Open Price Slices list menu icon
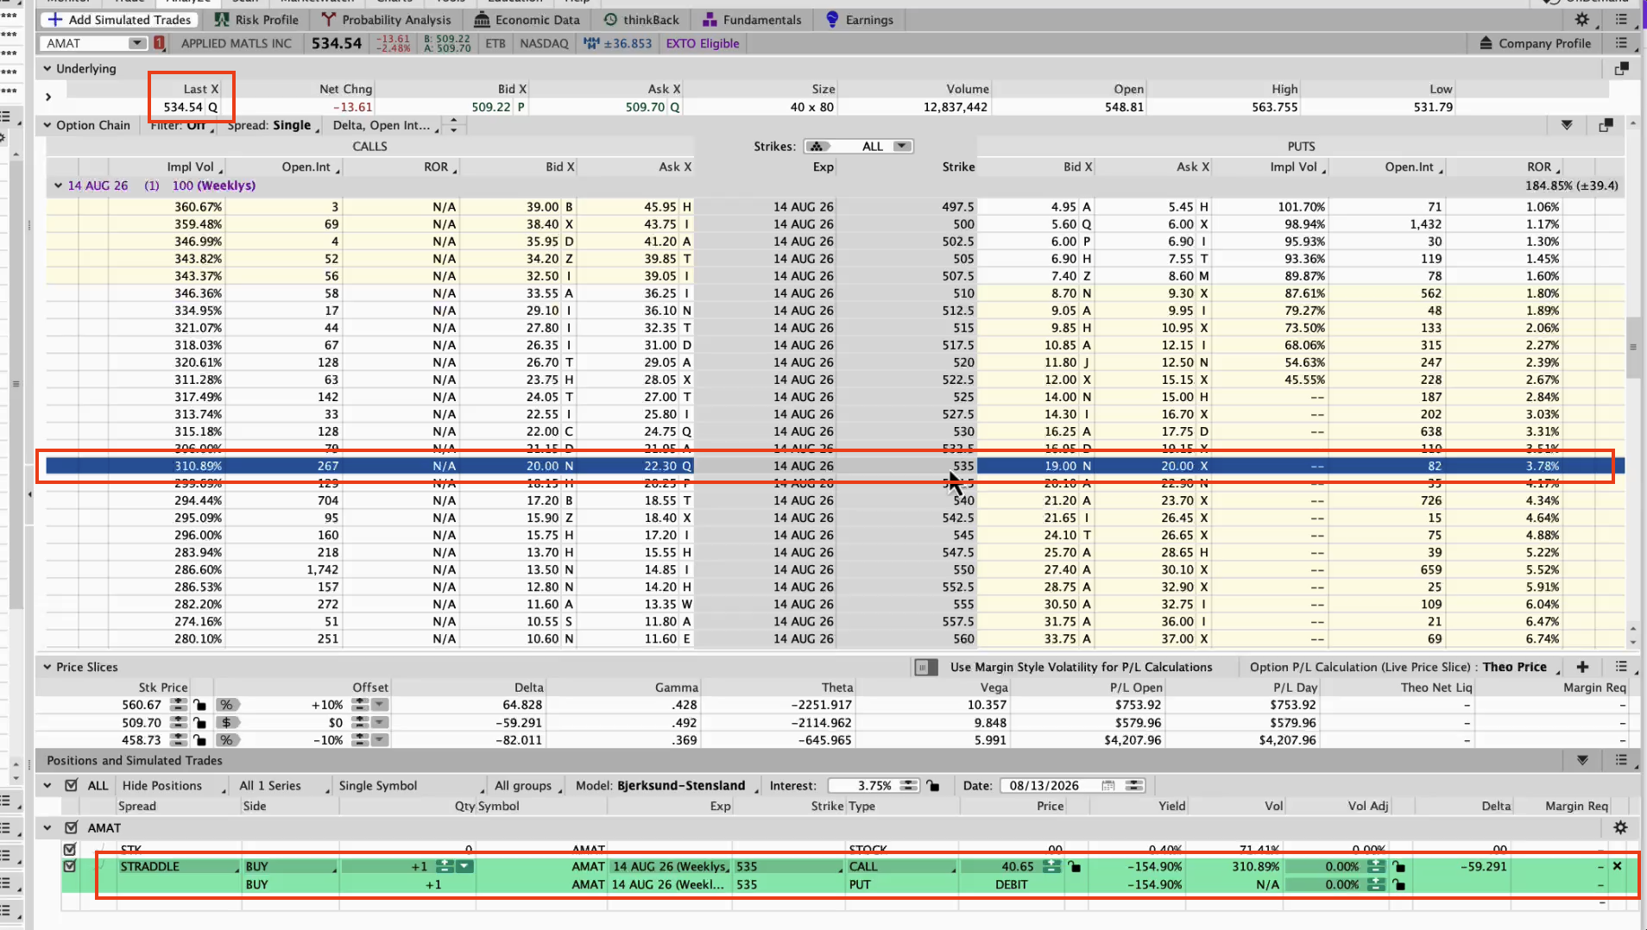 tap(1621, 667)
